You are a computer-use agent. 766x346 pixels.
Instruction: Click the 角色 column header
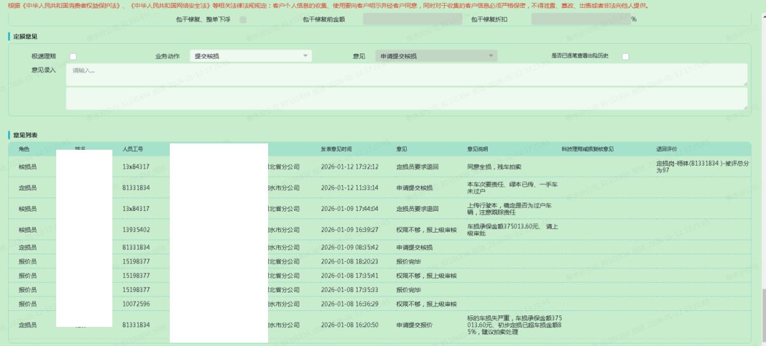click(x=24, y=149)
